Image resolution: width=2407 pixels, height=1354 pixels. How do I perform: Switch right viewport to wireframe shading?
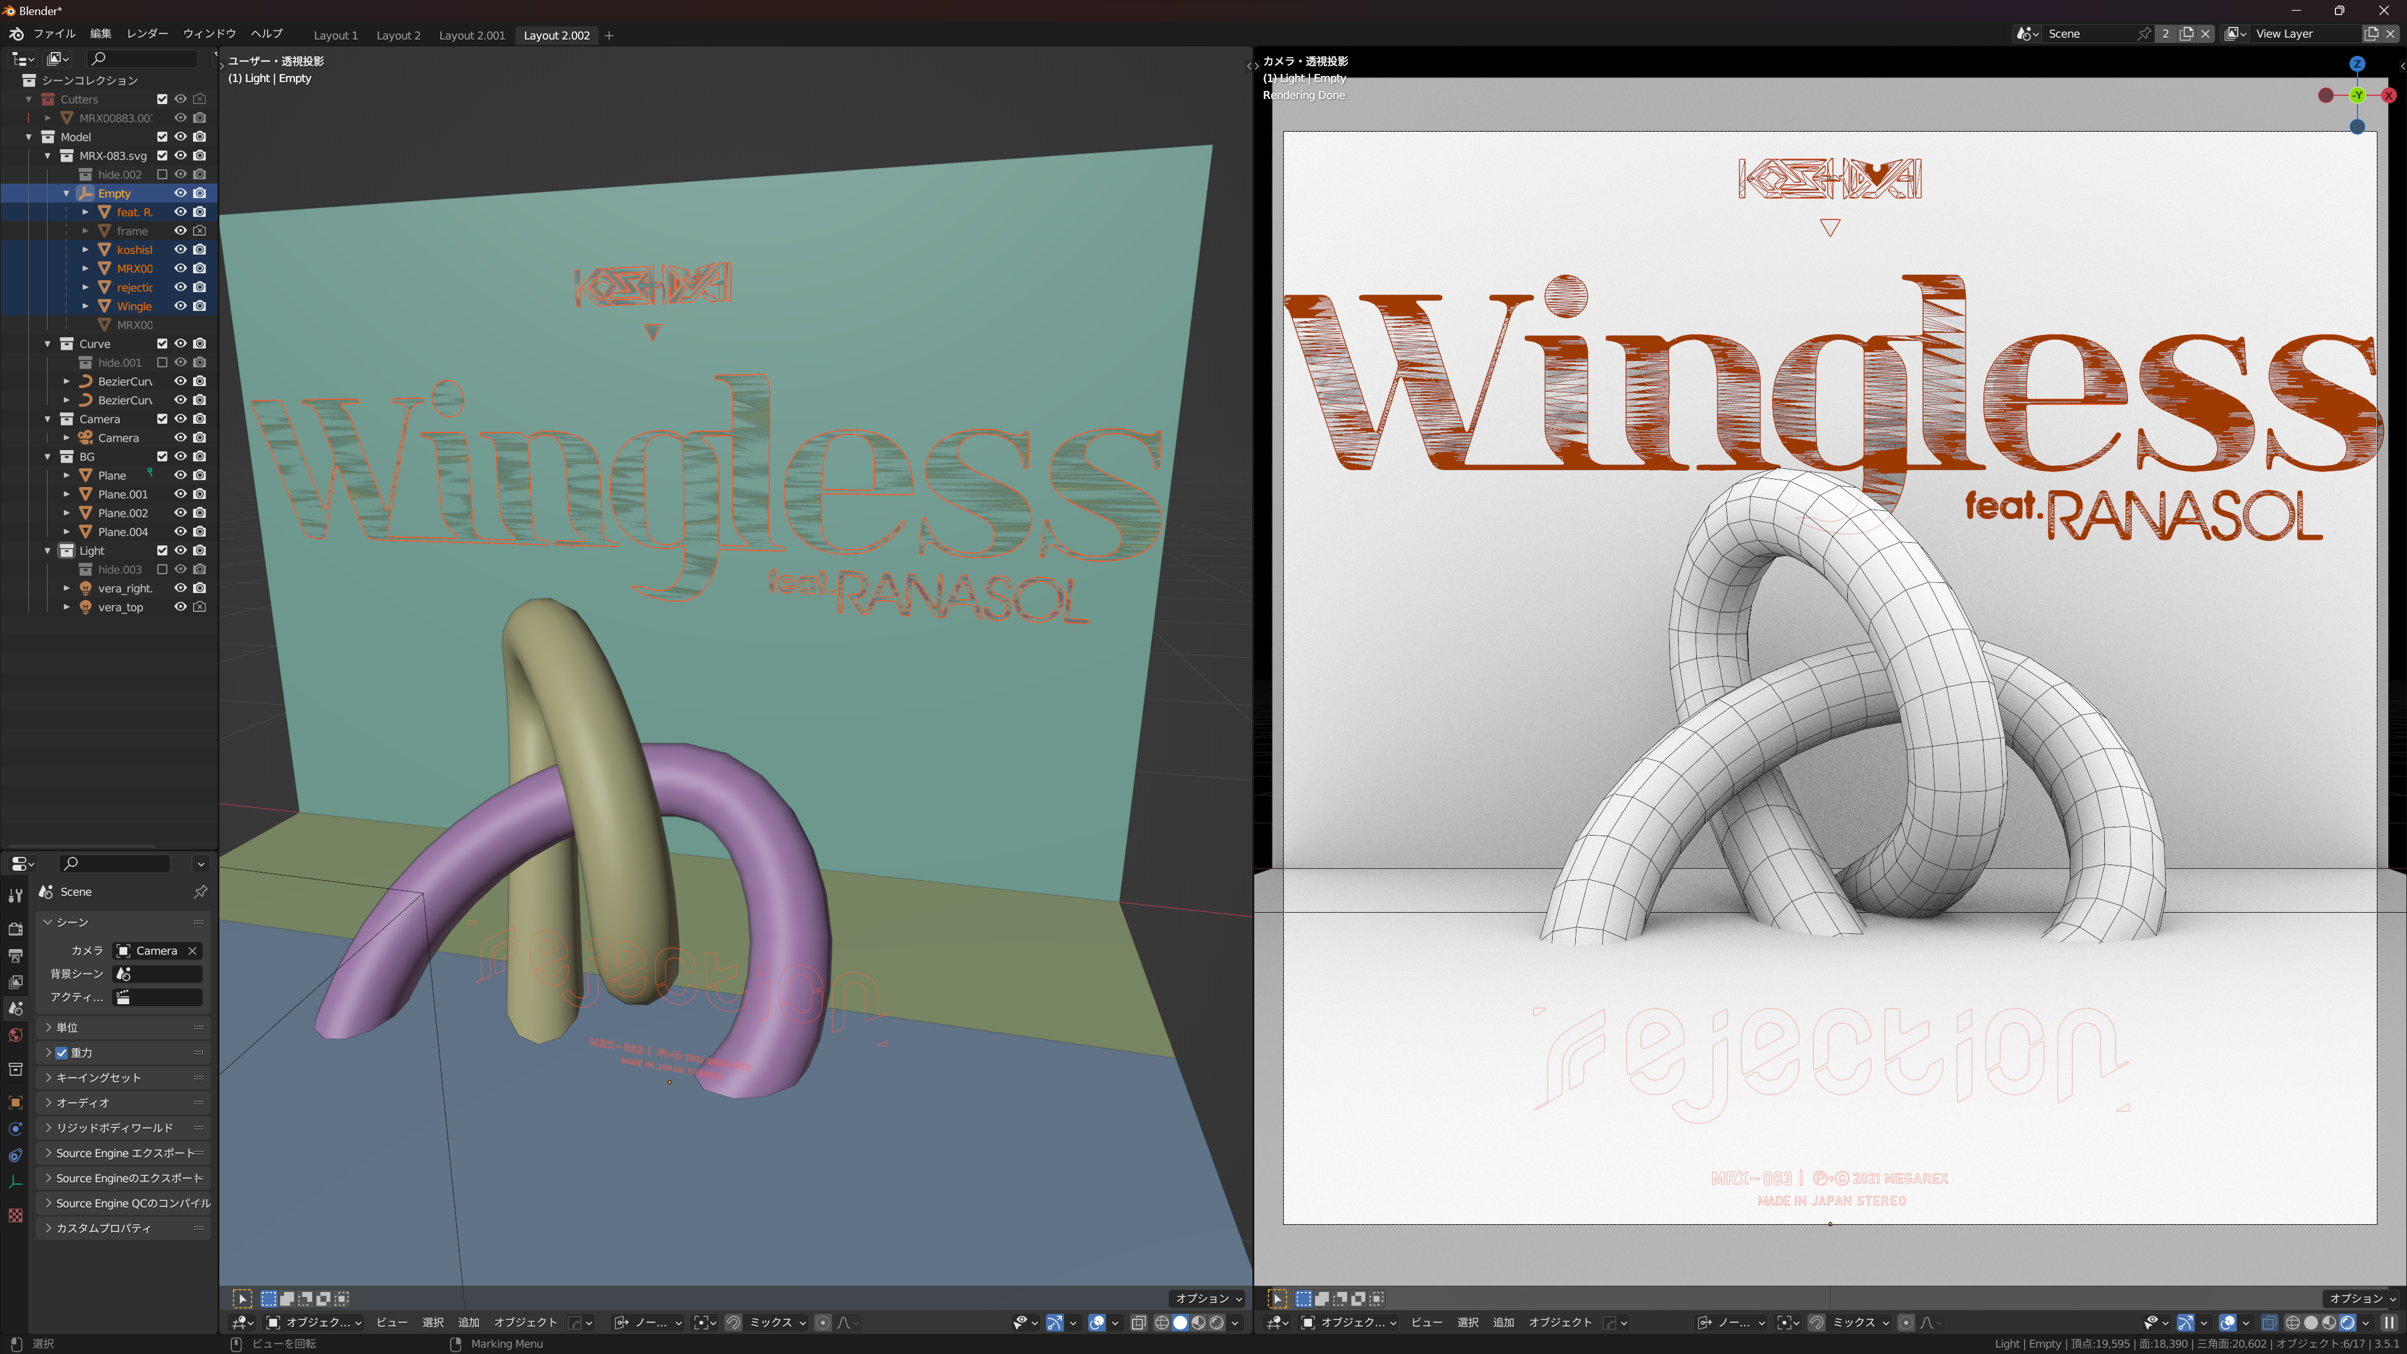pos(2293,1322)
